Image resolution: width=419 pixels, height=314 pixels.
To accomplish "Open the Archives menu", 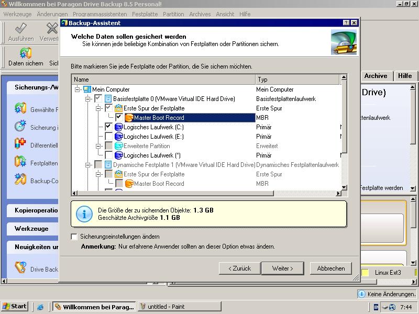I will tap(200, 14).
